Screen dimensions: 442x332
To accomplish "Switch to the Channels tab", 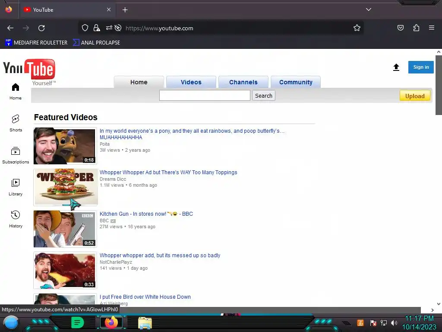I will [x=243, y=82].
